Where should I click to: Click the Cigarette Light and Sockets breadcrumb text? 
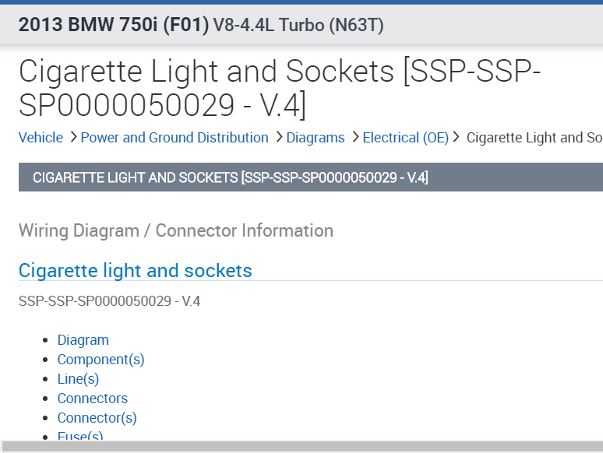pos(534,138)
